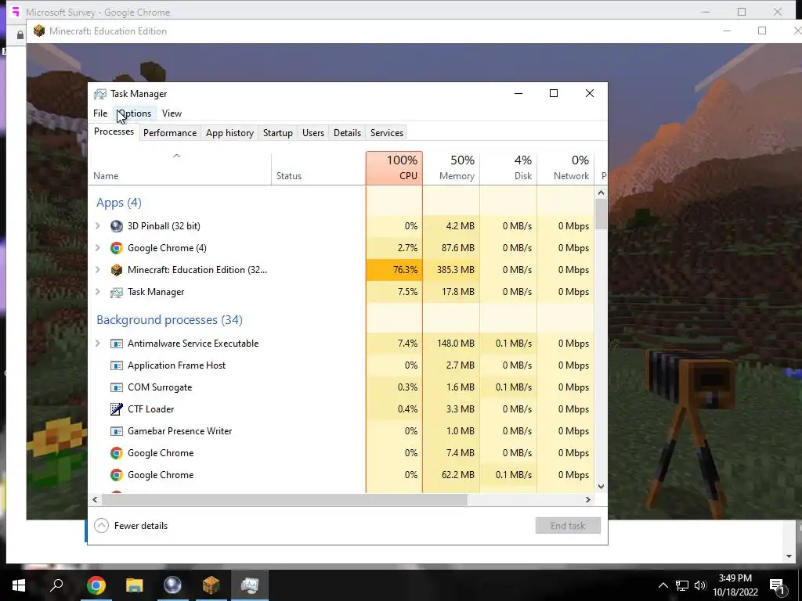Switch to the App history tab
Screen dimensions: 802x601
pyautogui.click(x=229, y=133)
